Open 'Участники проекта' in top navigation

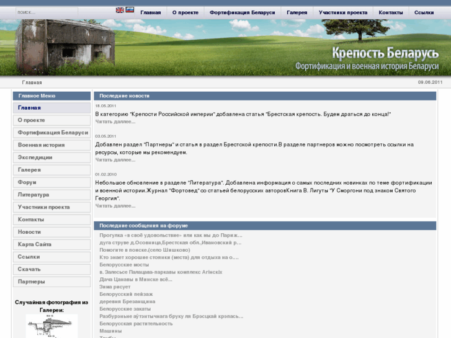343,12
